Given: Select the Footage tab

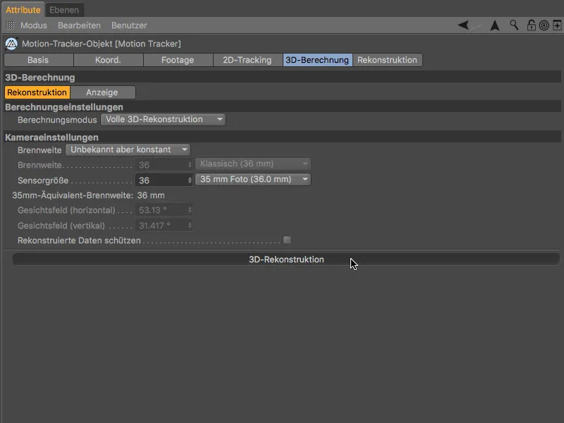Looking at the screenshot, I should (x=178, y=60).
